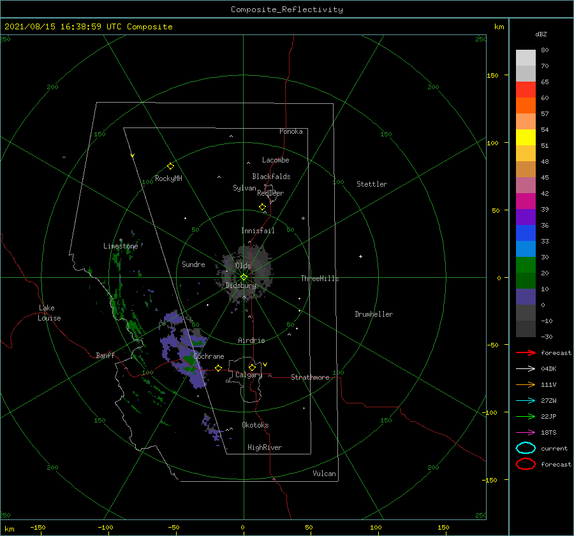The height and width of the screenshot is (536, 574).
Task: Click the ThreeHills label
Action: pos(320,279)
